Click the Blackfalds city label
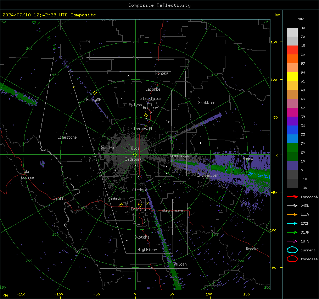The width and height of the screenshot is (319, 299). [151, 98]
